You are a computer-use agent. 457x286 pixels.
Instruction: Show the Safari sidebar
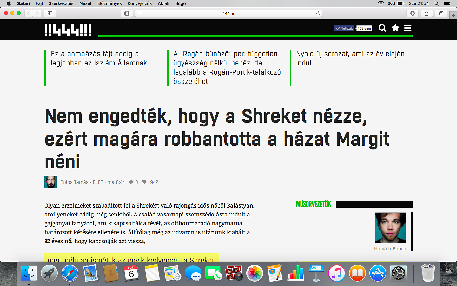[50, 13]
